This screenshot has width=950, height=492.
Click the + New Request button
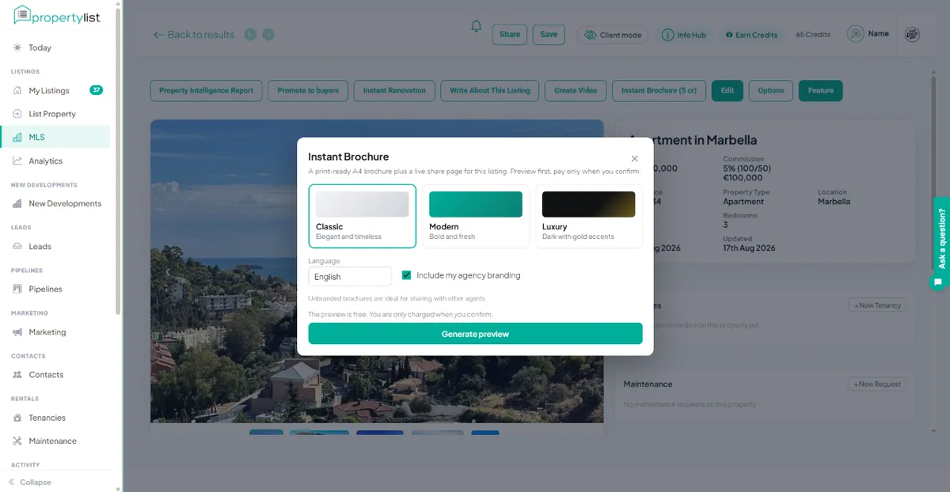point(877,384)
